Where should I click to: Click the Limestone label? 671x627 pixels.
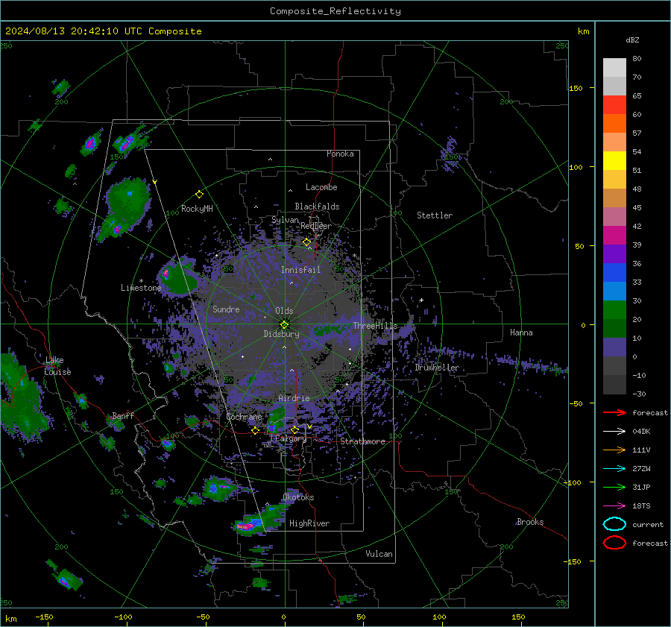141,288
